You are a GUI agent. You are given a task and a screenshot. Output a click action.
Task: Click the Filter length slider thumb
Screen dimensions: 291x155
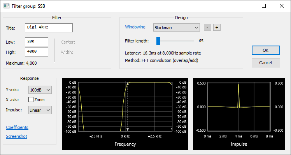(158, 41)
